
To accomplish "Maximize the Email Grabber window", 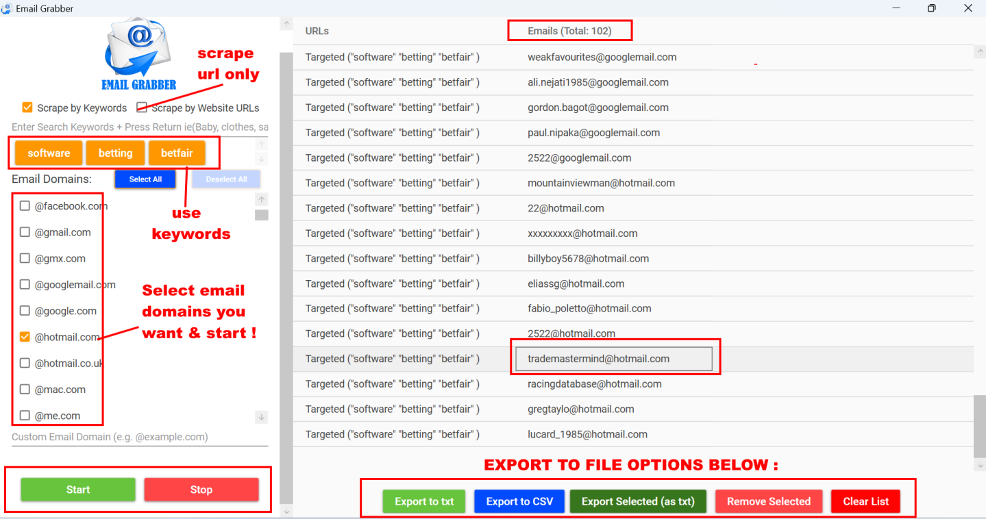I will coord(931,8).
